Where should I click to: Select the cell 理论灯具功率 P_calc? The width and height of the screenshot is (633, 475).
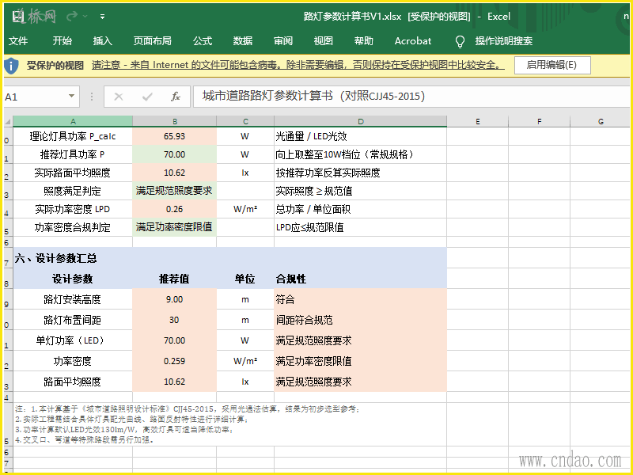click(73, 136)
